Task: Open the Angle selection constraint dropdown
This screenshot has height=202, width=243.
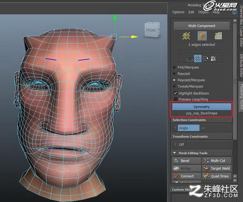Action: [188, 128]
